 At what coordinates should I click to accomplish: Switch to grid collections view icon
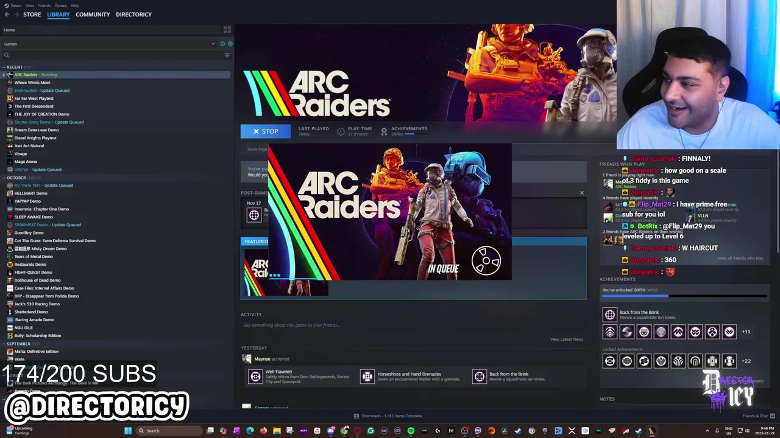click(227, 29)
